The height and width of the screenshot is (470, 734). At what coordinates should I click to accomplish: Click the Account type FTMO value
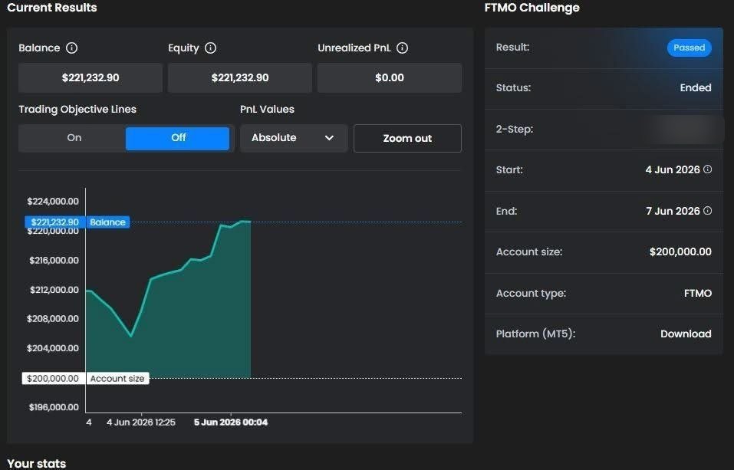[x=697, y=293]
